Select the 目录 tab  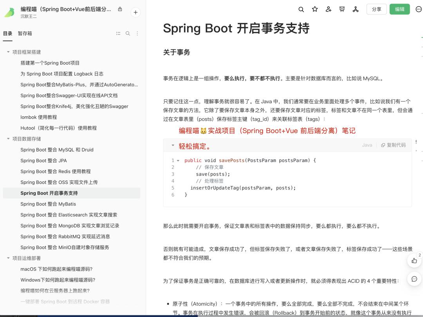pyautogui.click(x=7, y=34)
